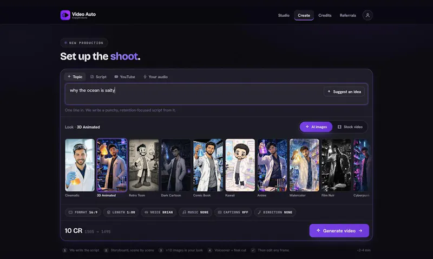
Task: Switch to the Your audio tab
Action: pos(155,77)
